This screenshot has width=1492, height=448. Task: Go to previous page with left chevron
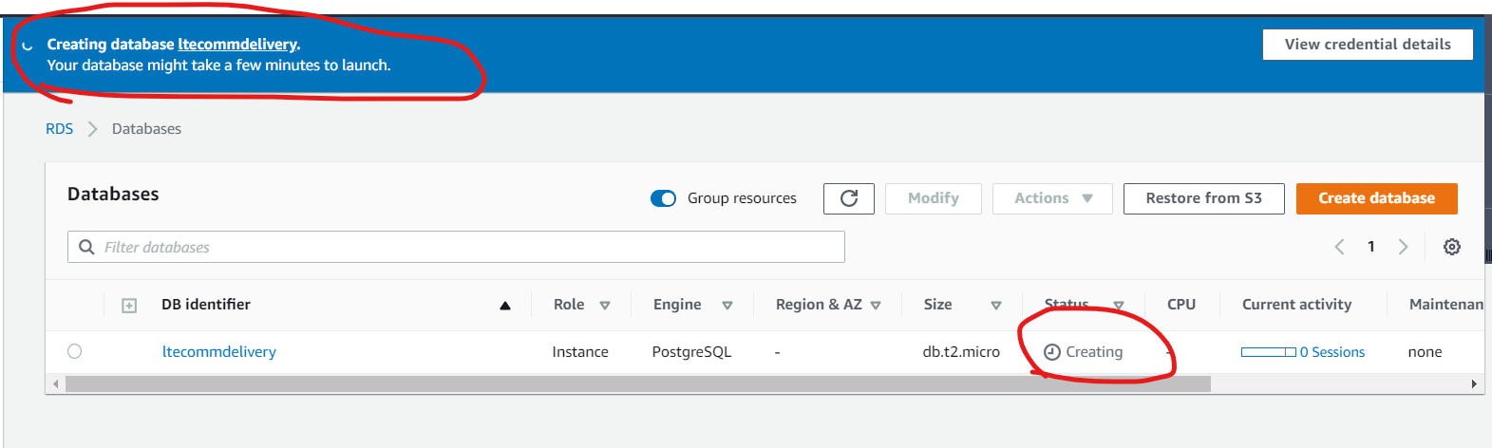click(1339, 247)
